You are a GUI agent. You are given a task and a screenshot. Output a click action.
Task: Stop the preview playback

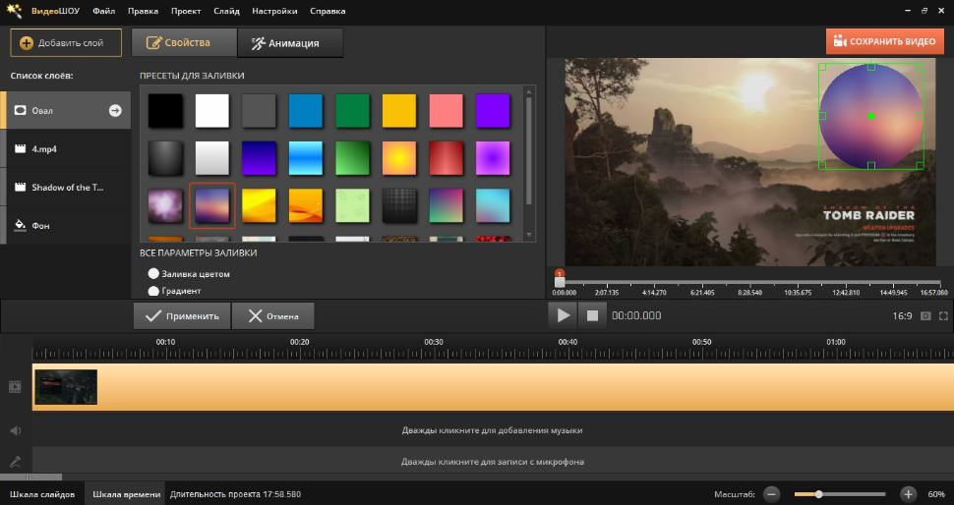coord(592,315)
